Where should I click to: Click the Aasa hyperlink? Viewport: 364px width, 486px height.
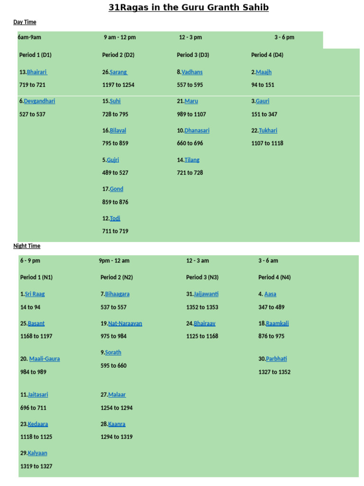tap(271, 294)
